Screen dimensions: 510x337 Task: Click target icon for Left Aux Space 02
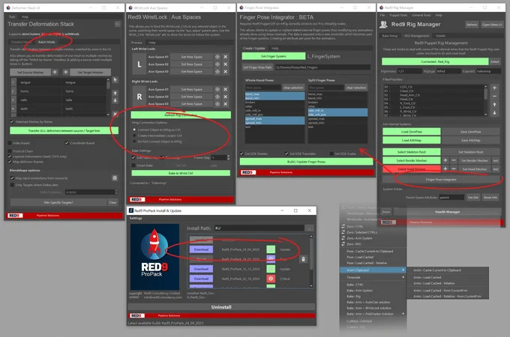tap(217, 64)
